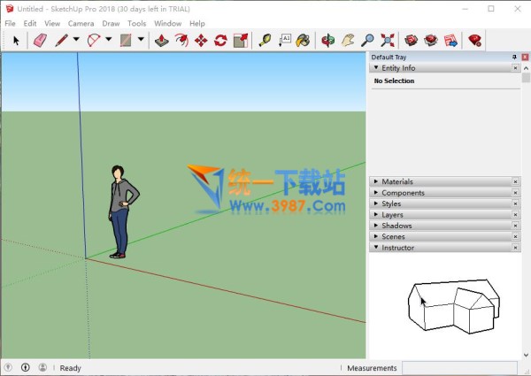Expand the Scenes panel

pos(376,236)
